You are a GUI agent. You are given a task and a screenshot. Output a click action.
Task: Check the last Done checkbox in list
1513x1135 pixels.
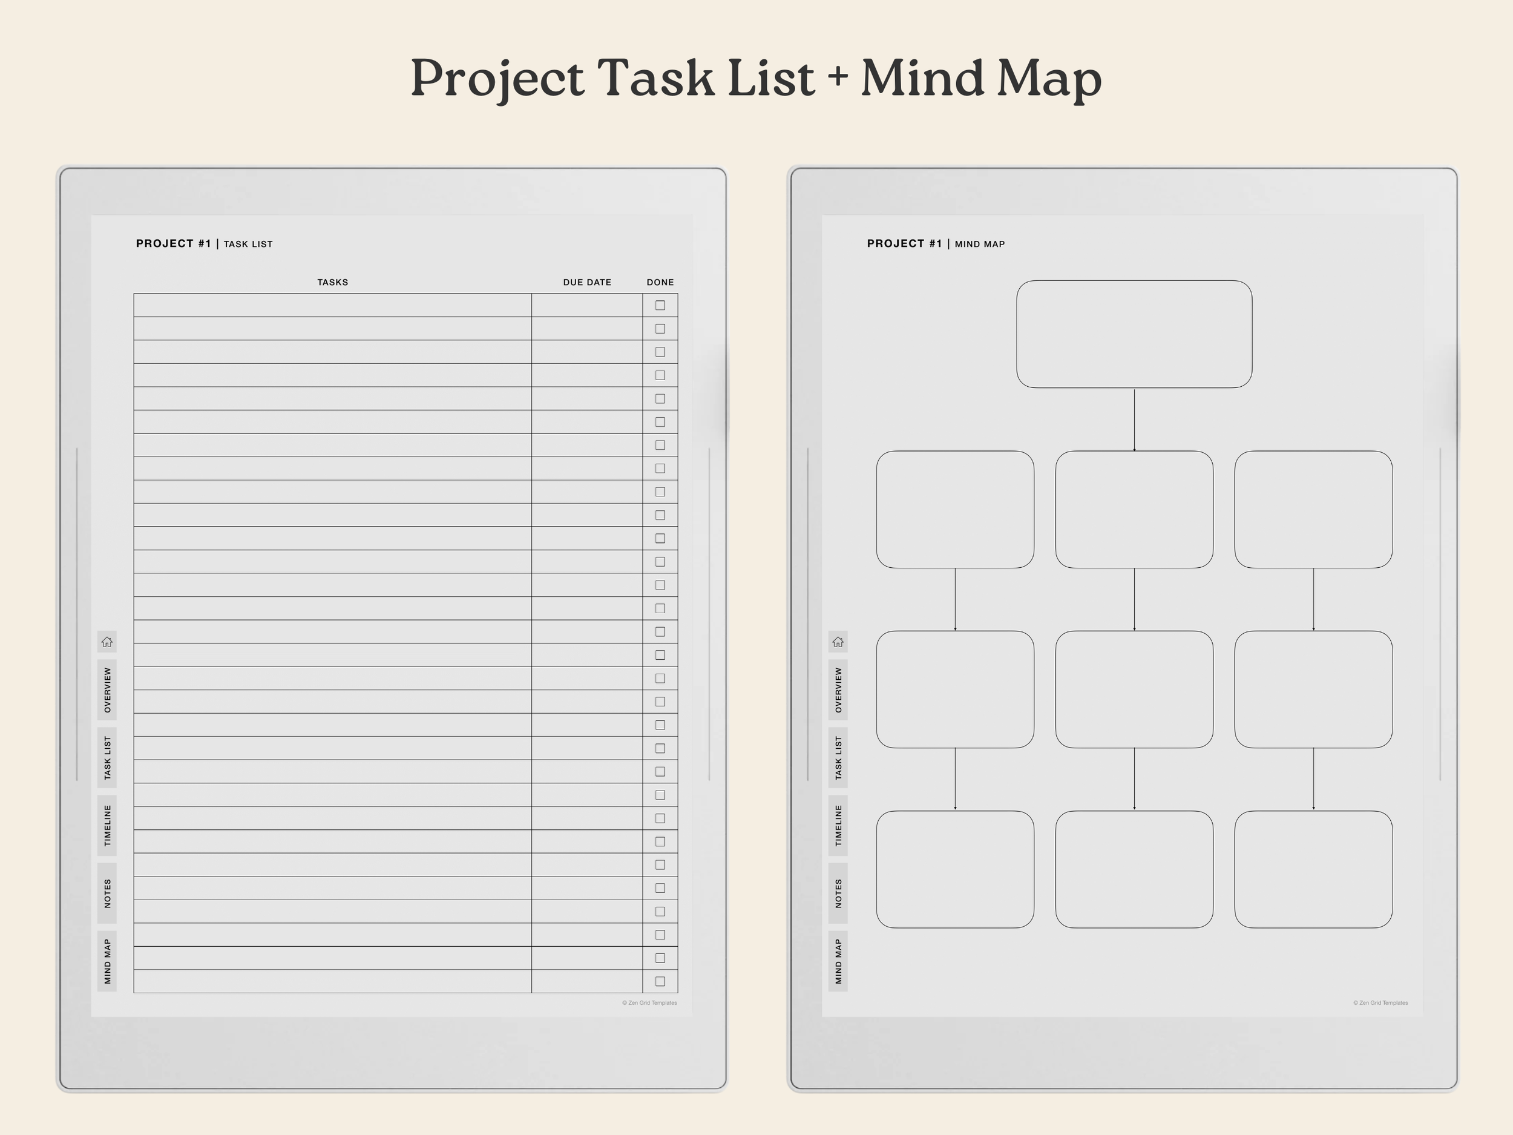click(660, 981)
